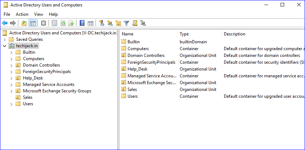Image resolution: width=305 pixels, height=150 pixels.
Task: Click 'Default container for domain controllers' description
Action: (x=262, y=55)
